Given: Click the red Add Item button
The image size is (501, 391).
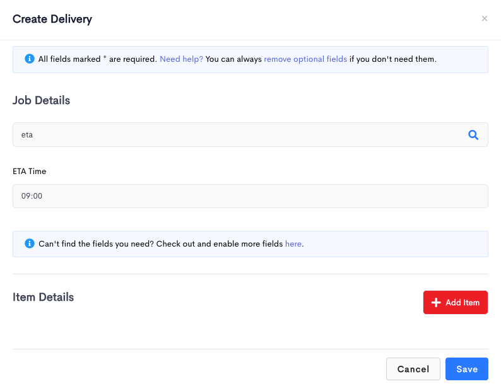Looking at the screenshot, I should 456,302.
